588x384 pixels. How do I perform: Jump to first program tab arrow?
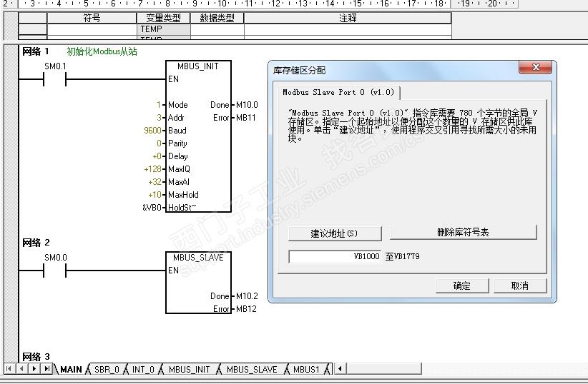[9, 369]
